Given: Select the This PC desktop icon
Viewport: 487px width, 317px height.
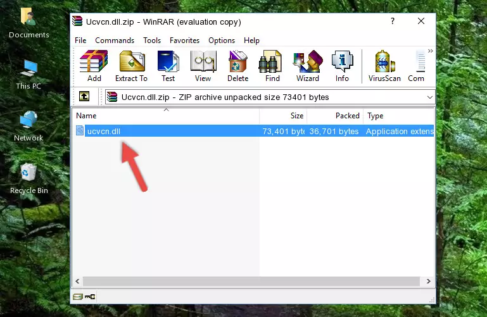Looking at the screenshot, I should point(28,75).
